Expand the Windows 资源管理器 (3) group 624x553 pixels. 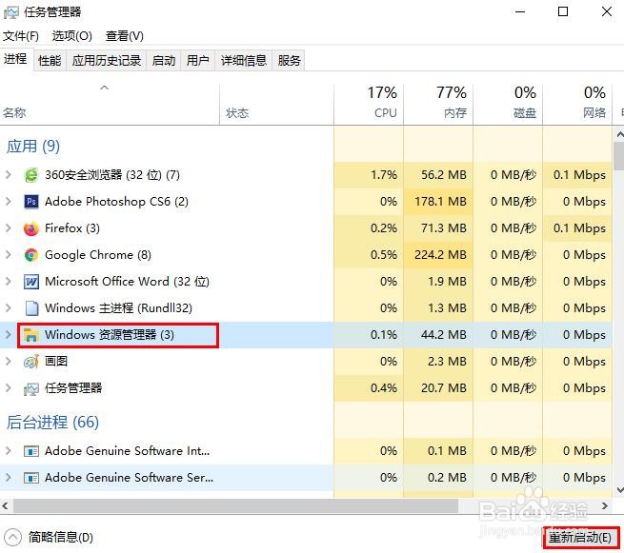tap(8, 335)
